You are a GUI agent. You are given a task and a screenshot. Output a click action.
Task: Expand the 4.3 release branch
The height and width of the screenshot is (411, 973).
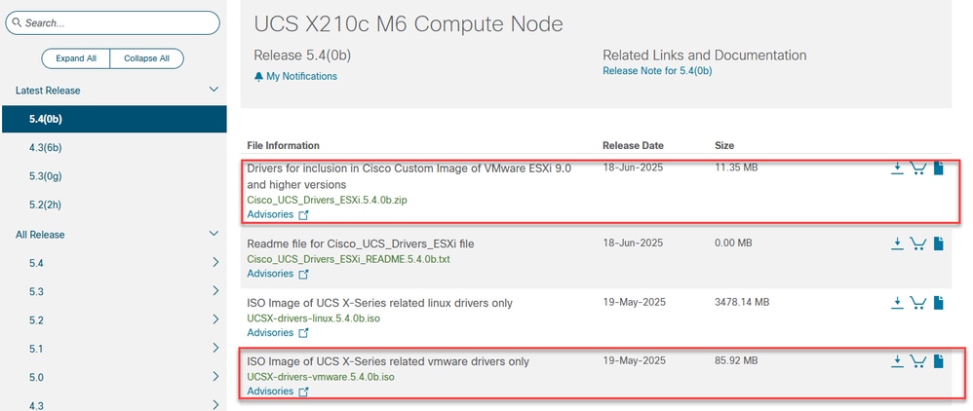click(x=215, y=405)
